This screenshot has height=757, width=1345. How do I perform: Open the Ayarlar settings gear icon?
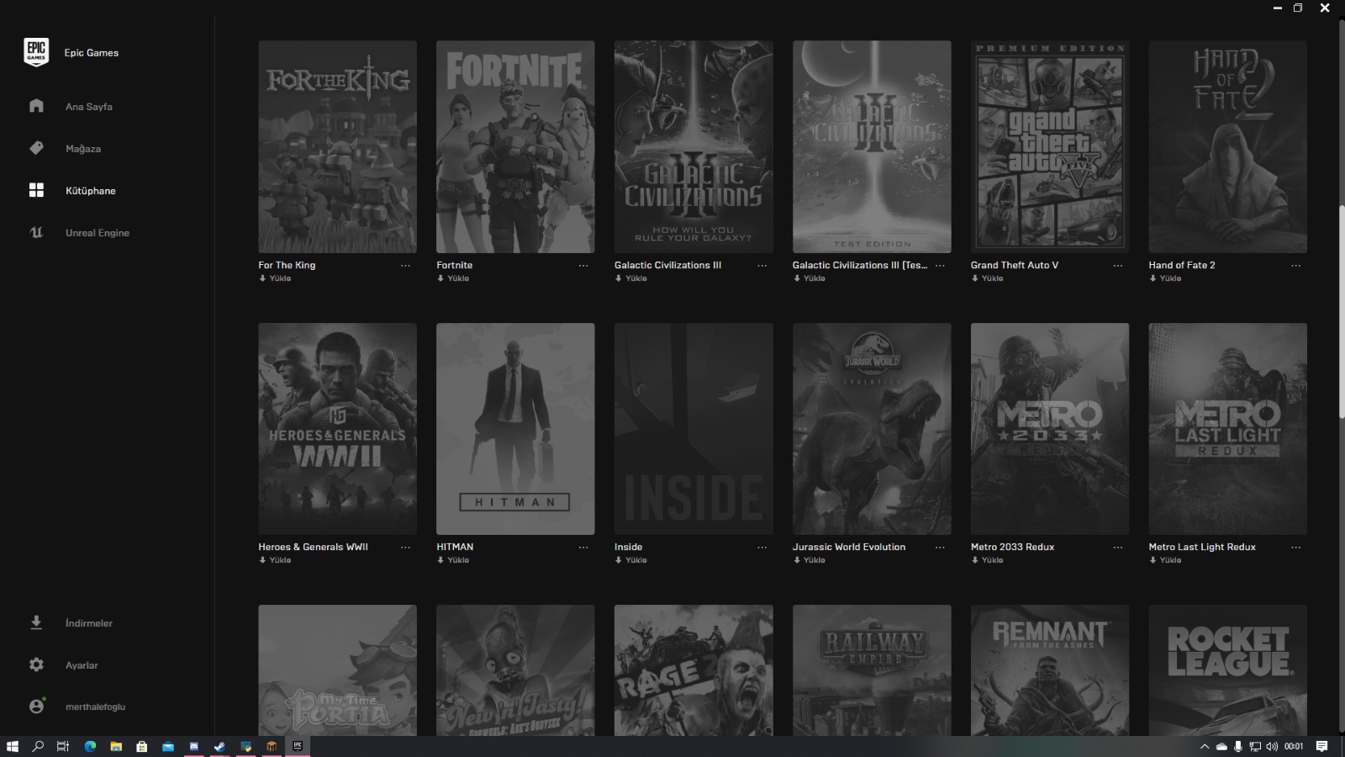click(x=36, y=664)
